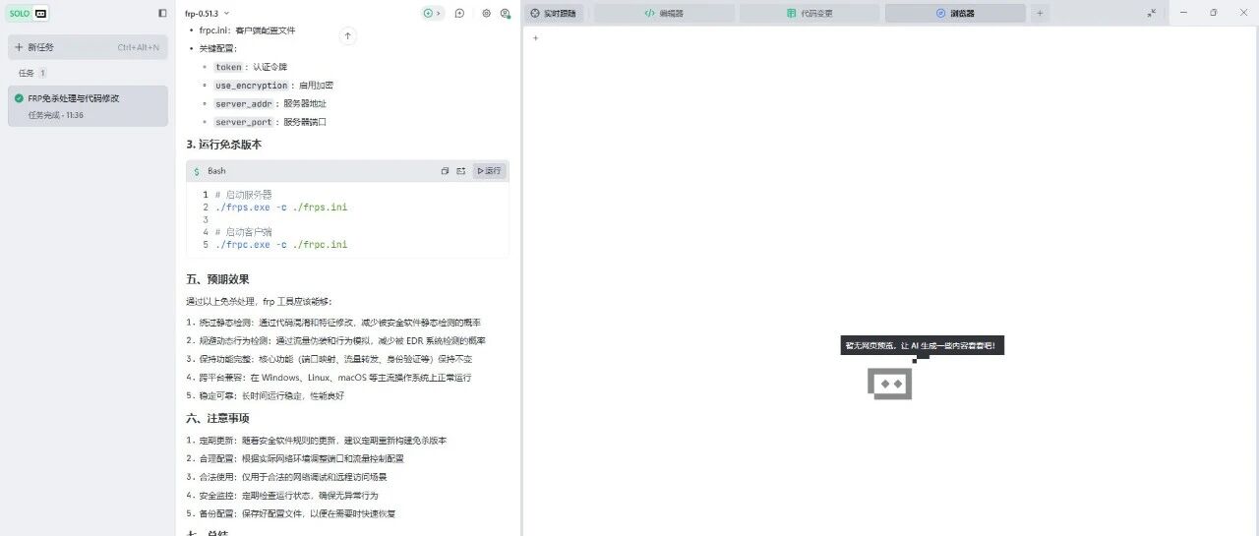Screen dimensions: 1259x536
Task: Switch to the 实时跟随 tab
Action: (554, 14)
